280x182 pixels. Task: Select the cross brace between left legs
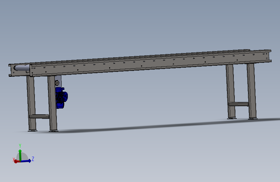point(39,117)
